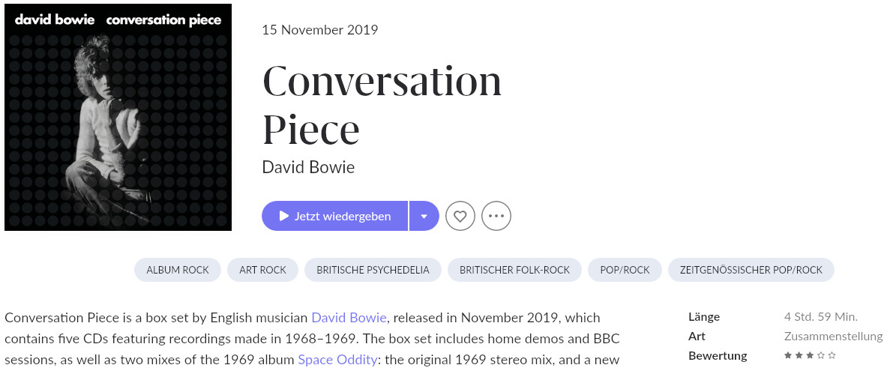The image size is (896, 368).
Task: Expand the play options dropdown arrow
Action: click(x=424, y=216)
